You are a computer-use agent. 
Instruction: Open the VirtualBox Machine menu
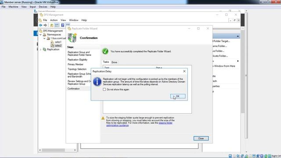pos(14,7)
